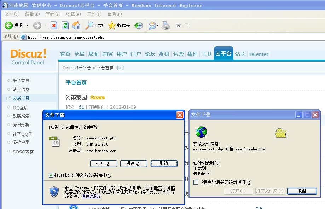Open the 查看(V) menu
The height and width of the screenshot is (209, 325).
[53, 14]
